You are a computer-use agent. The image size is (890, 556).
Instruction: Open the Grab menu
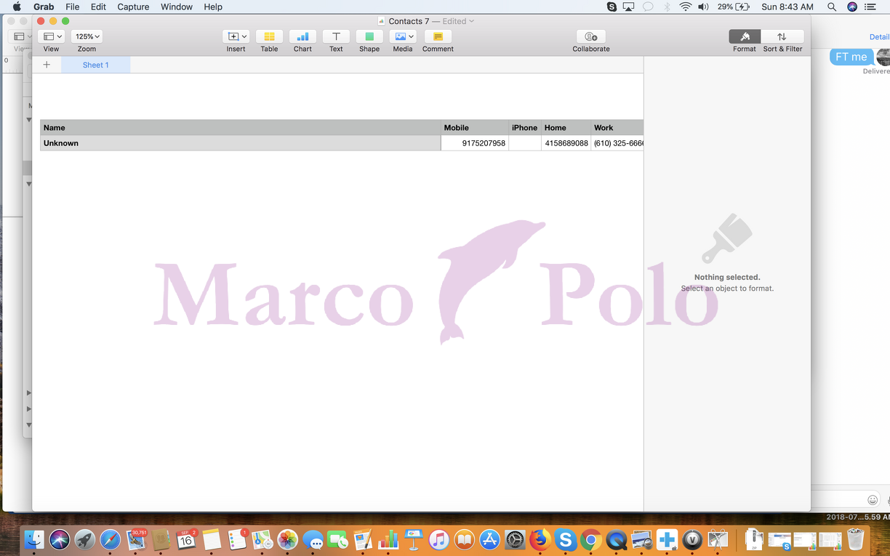(x=44, y=7)
